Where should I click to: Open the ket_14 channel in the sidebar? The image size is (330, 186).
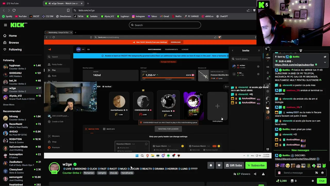click(x=22, y=82)
